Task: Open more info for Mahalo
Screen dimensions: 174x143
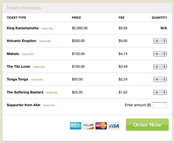Action: 28,54
